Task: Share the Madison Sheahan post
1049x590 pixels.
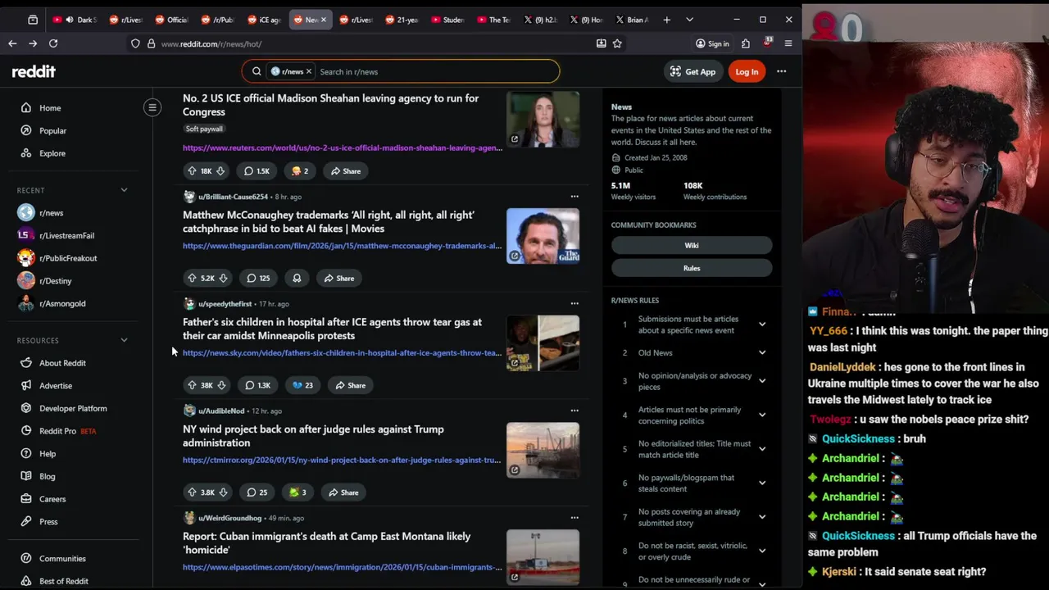Action: [x=345, y=171]
